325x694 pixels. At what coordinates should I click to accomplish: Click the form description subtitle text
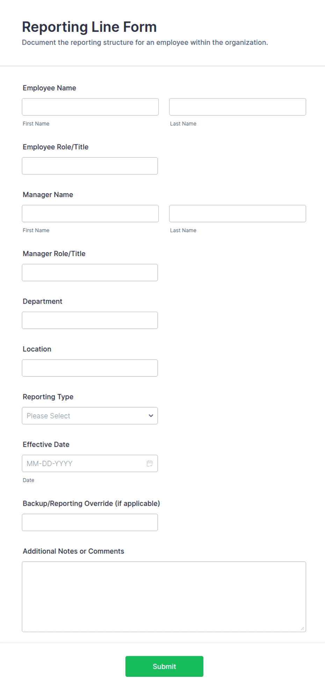coord(145,42)
